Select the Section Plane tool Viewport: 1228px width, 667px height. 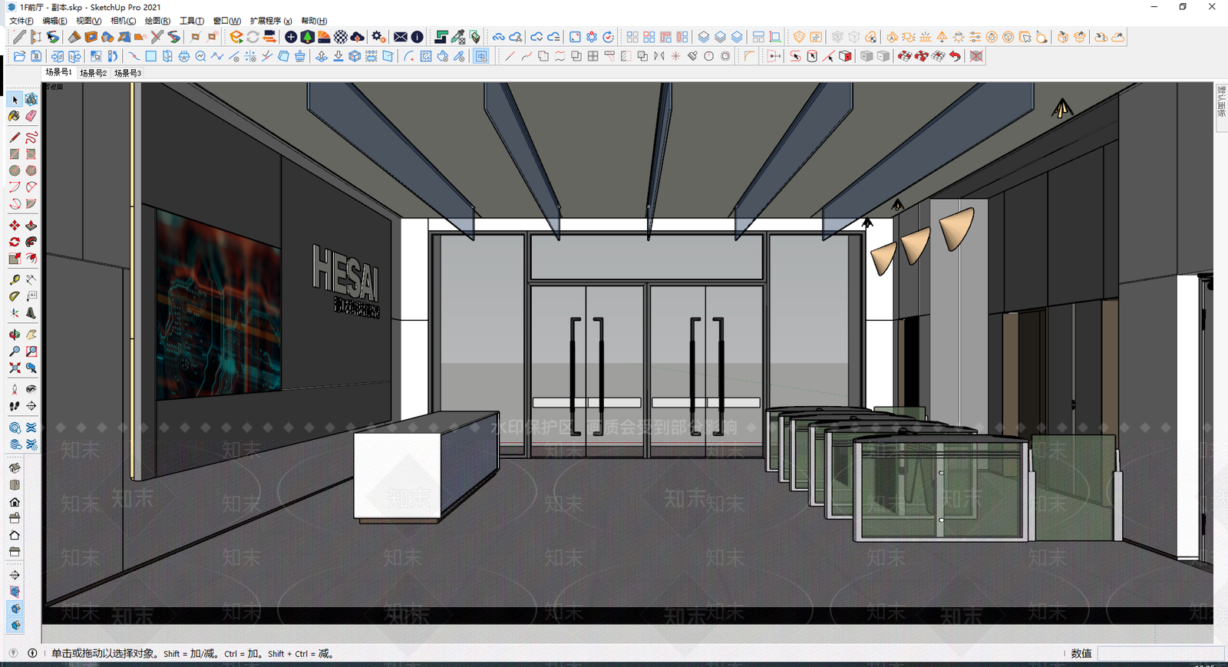[31, 406]
